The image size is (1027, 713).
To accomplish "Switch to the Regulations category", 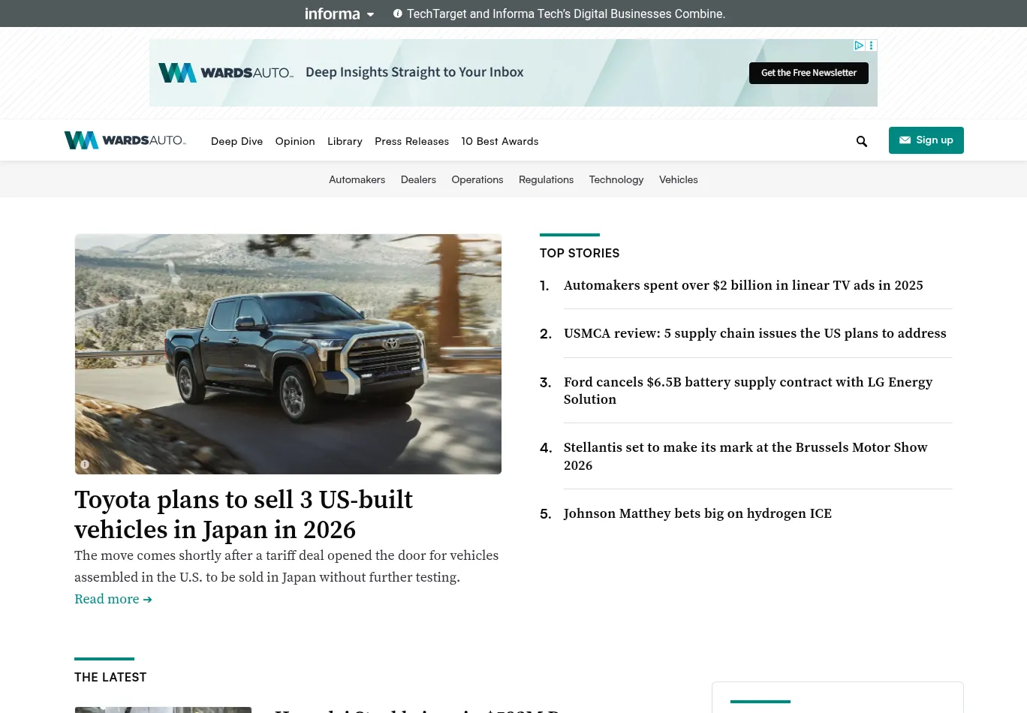I will 546,179.
